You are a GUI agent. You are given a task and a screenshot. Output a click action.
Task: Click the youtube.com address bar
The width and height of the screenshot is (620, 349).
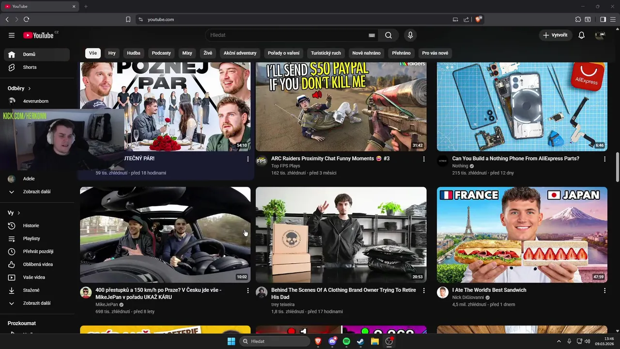(295, 19)
